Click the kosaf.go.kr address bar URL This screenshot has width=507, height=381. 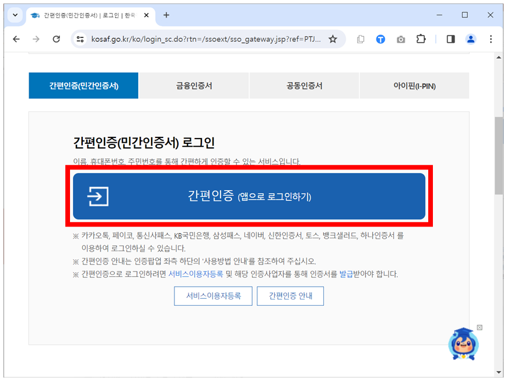point(205,39)
